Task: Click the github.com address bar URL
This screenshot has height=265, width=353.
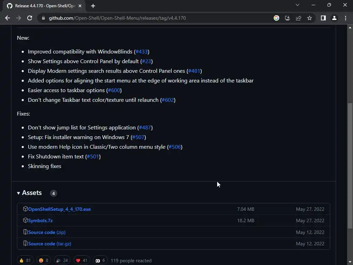Action: tap(117, 18)
